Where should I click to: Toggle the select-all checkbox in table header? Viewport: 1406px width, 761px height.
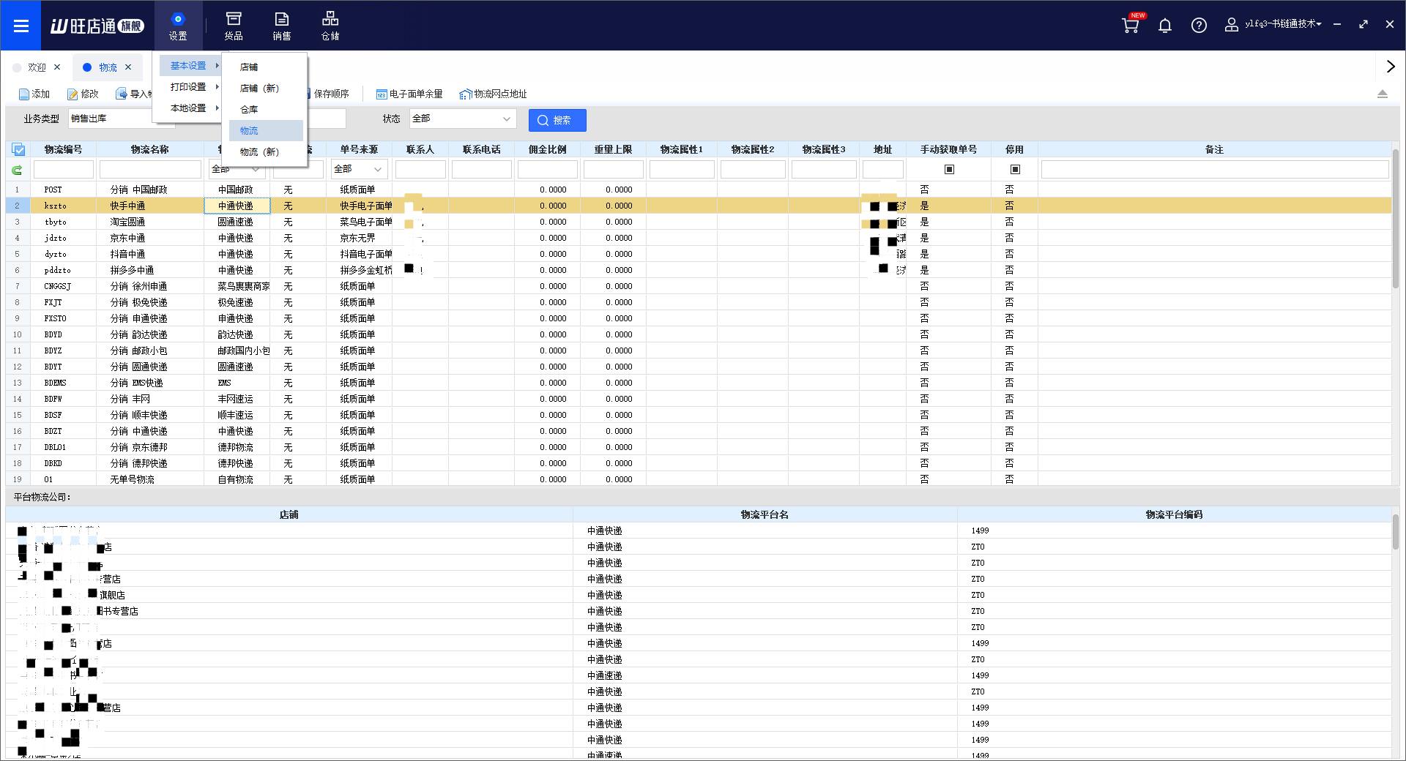18,149
